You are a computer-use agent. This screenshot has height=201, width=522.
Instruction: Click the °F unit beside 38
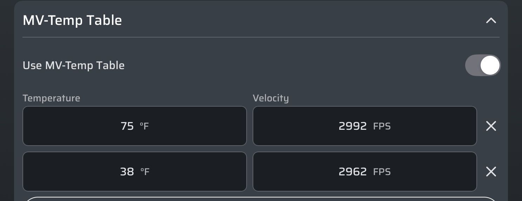tap(145, 172)
